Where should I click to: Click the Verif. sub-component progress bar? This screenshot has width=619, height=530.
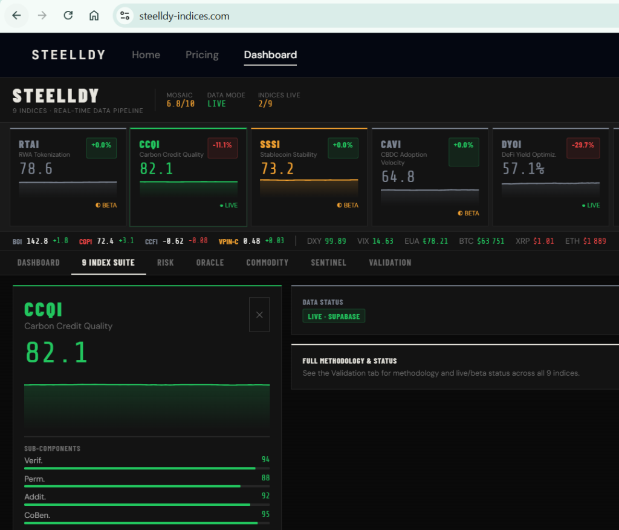pos(147,468)
